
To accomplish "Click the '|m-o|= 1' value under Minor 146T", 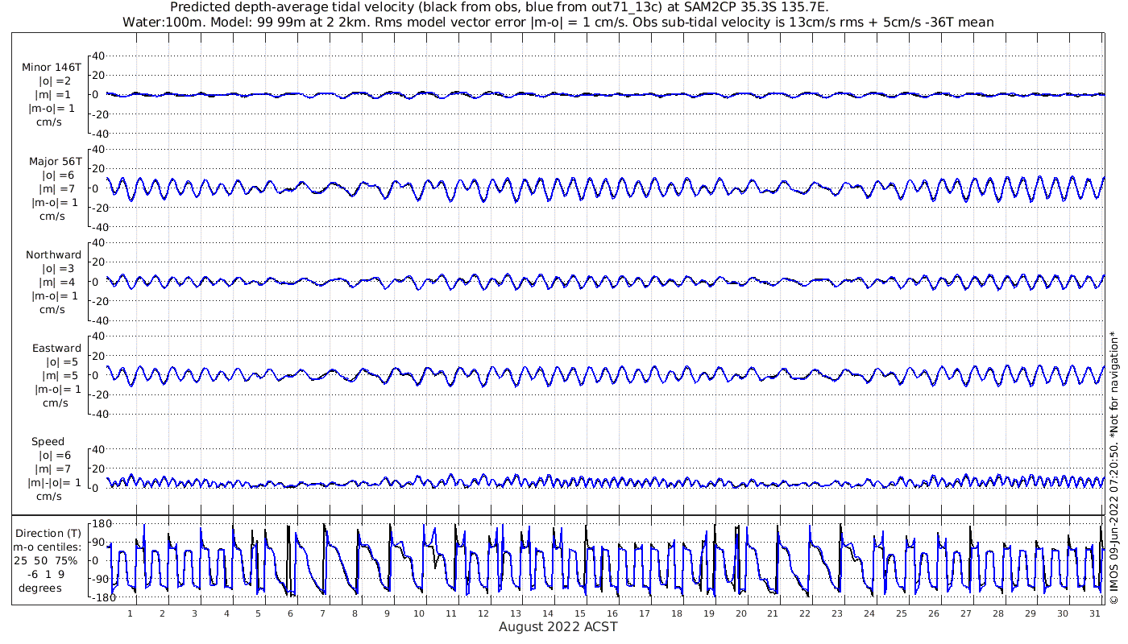I will coord(52,109).
